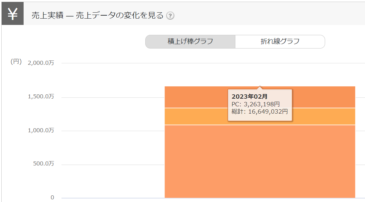Select the 折れ線グラフ tab
365x202 pixels.
tap(280, 42)
